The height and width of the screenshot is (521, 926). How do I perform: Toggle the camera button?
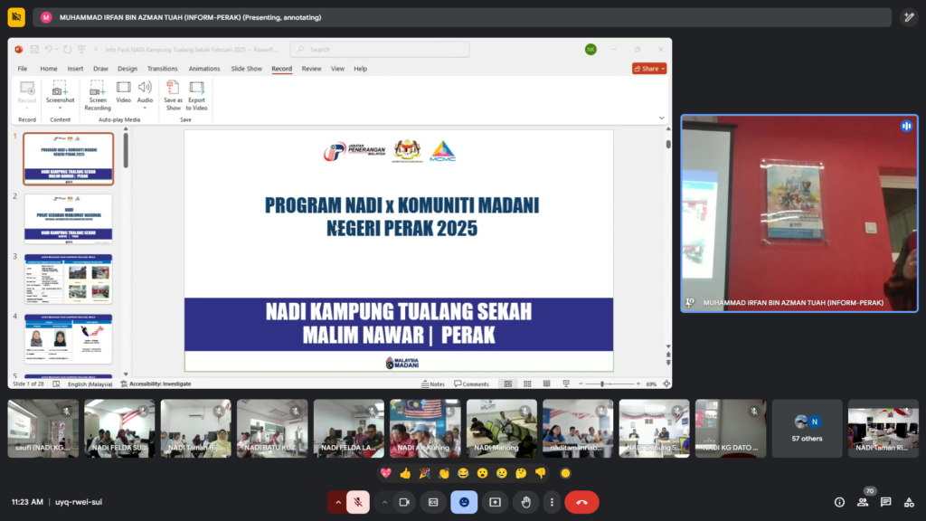point(404,502)
